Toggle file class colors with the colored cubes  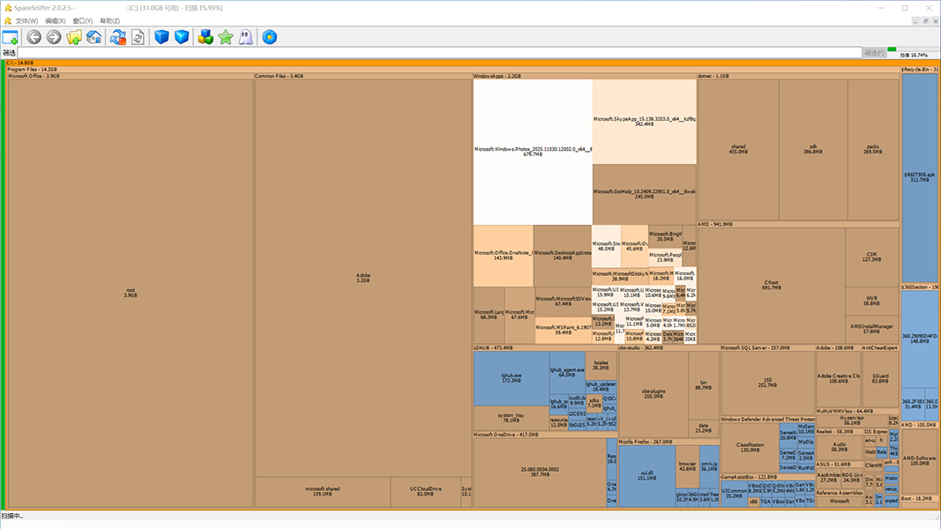coord(205,37)
